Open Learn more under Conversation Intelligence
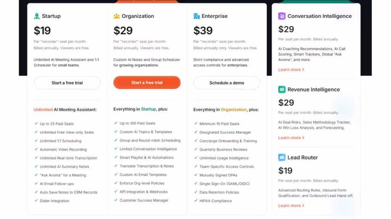 [x=291, y=70]
